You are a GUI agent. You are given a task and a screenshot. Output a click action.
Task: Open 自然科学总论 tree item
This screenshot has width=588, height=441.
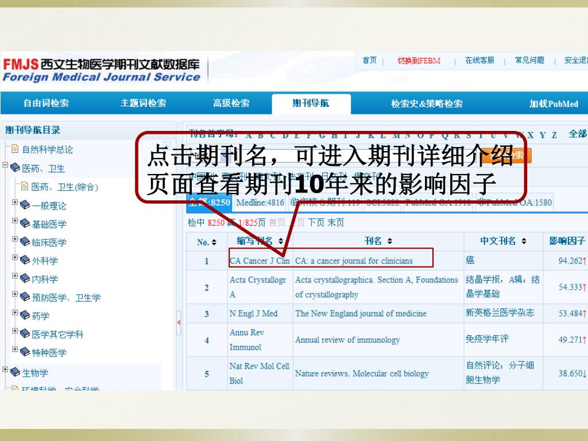(x=47, y=150)
